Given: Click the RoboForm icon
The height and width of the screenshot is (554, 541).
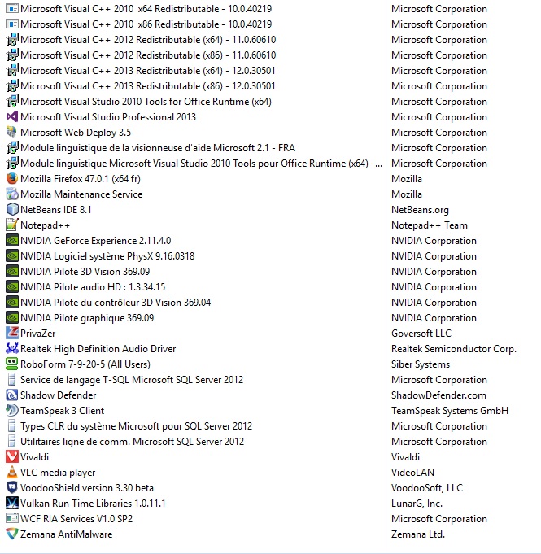Looking at the screenshot, I should (x=12, y=364).
